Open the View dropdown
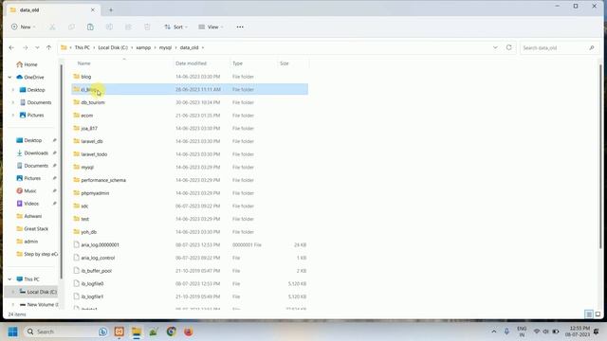Screen dimensions: 607x341 tap(211, 27)
